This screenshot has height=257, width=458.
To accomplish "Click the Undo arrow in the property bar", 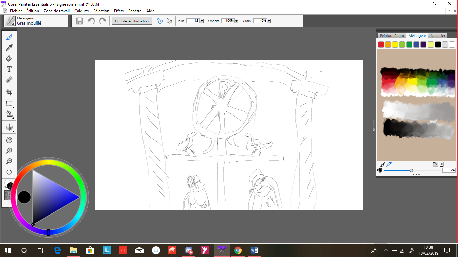I will pos(91,21).
